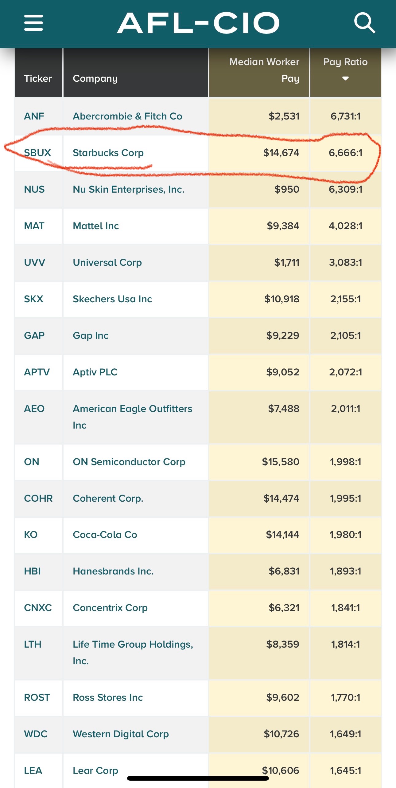Open Nu Skin Enterprises, Inc. page
Screen dimensions: 396x788
[x=128, y=189]
